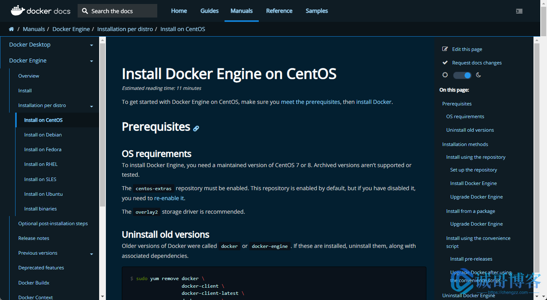Open the Samples tab
The width and height of the screenshot is (547, 300).
(x=317, y=11)
